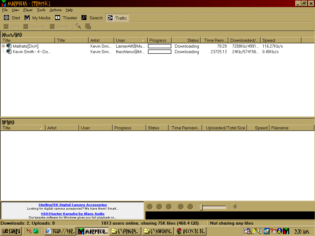This screenshot has width=315, height=236.
Task: Sort downloads by the Status column header
Action: 186,40
